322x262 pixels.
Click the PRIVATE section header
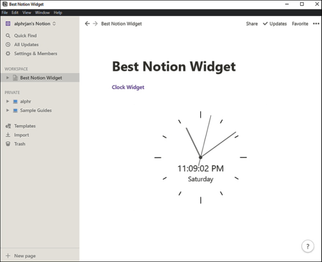click(12, 92)
